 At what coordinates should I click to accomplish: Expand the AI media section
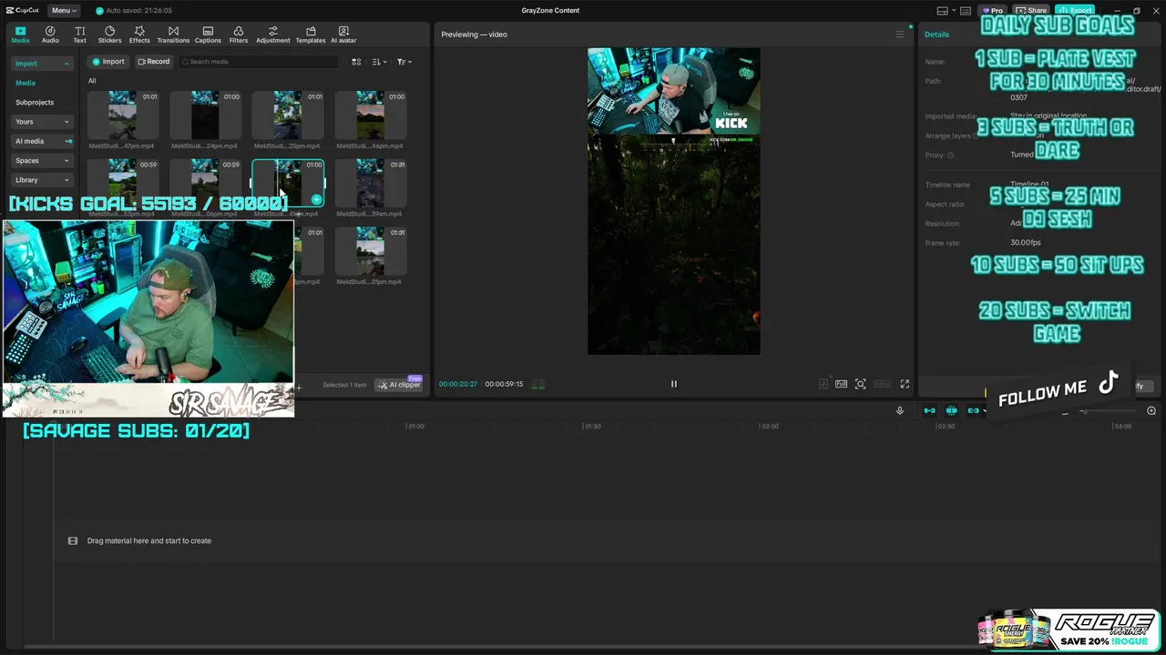point(42,141)
